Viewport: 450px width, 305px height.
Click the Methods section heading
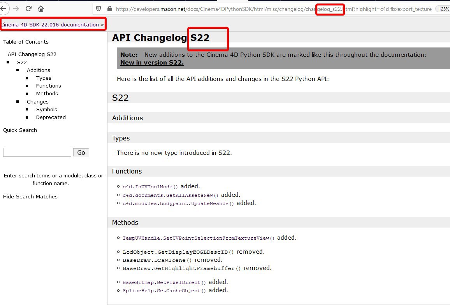[125, 223]
